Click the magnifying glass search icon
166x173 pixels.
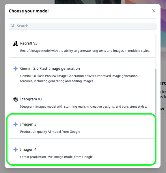click(x=12, y=25)
